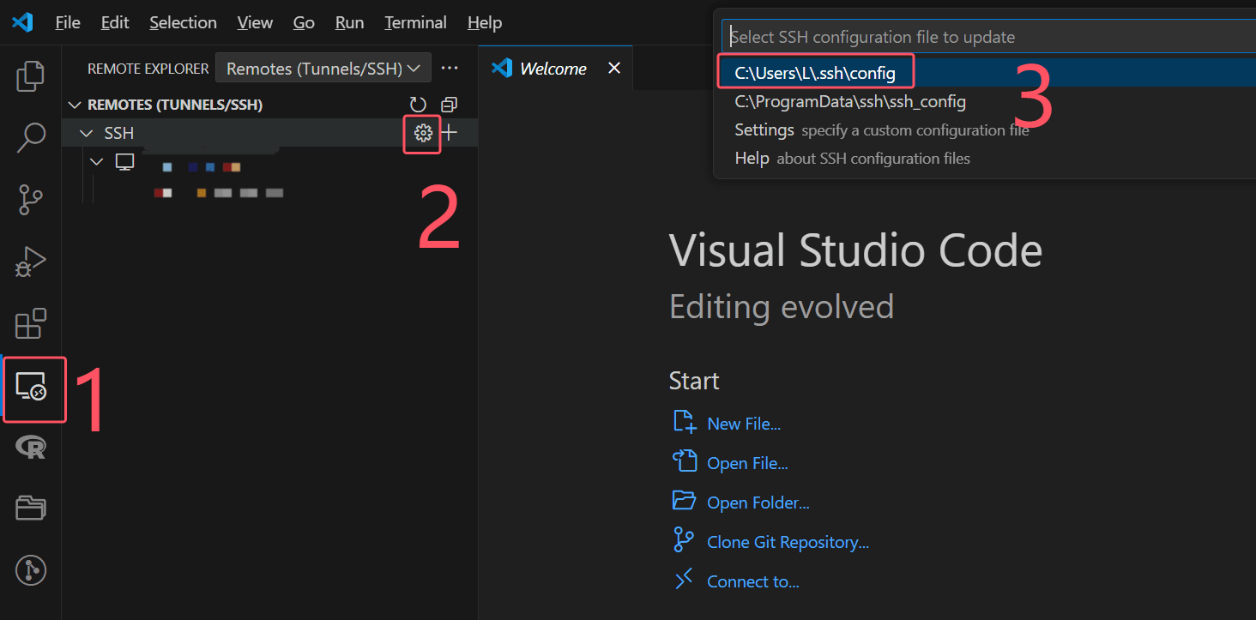Open Run and Debug view

tap(31, 262)
